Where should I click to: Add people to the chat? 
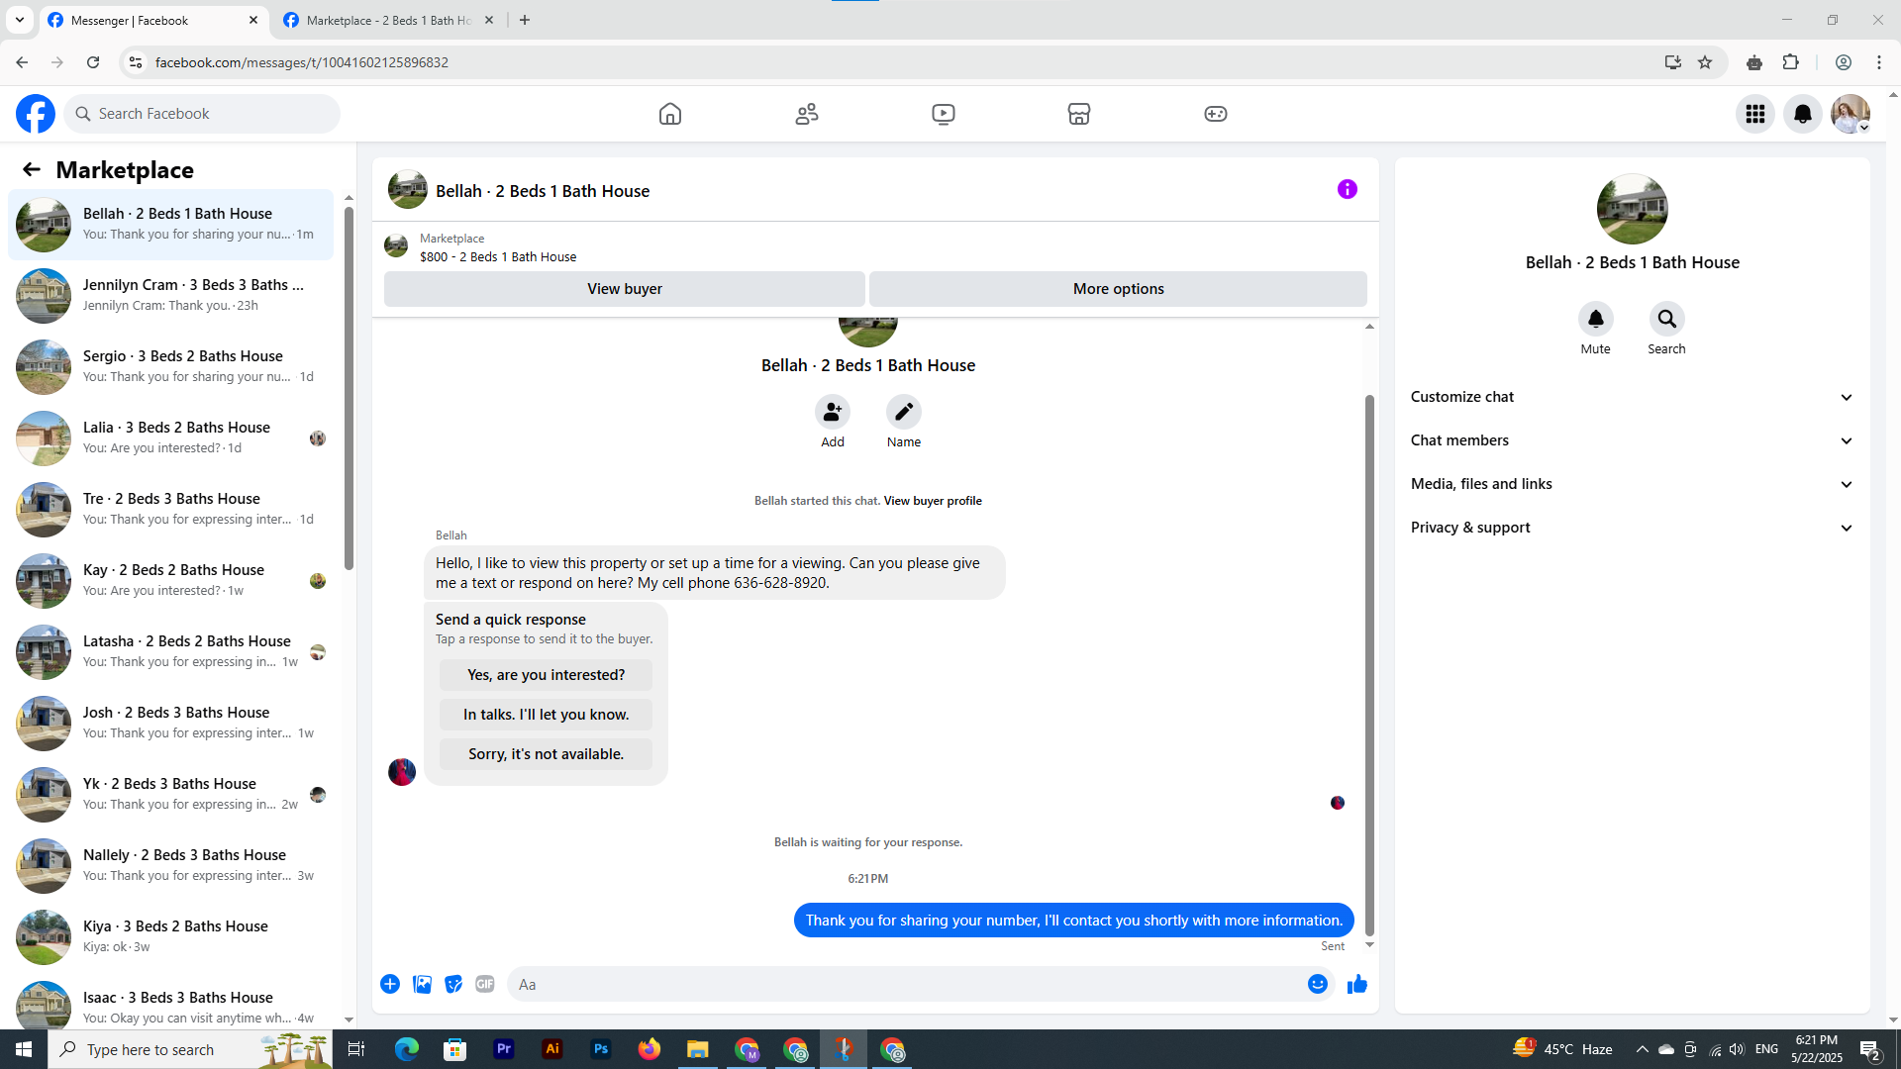833,412
